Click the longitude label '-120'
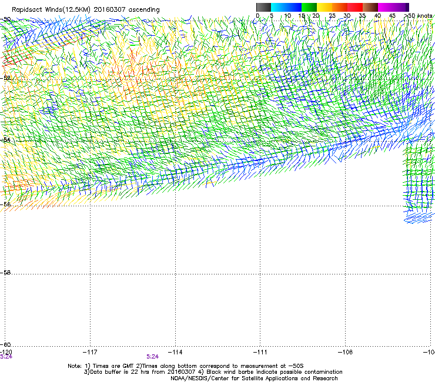435x382 pixels. [6, 352]
